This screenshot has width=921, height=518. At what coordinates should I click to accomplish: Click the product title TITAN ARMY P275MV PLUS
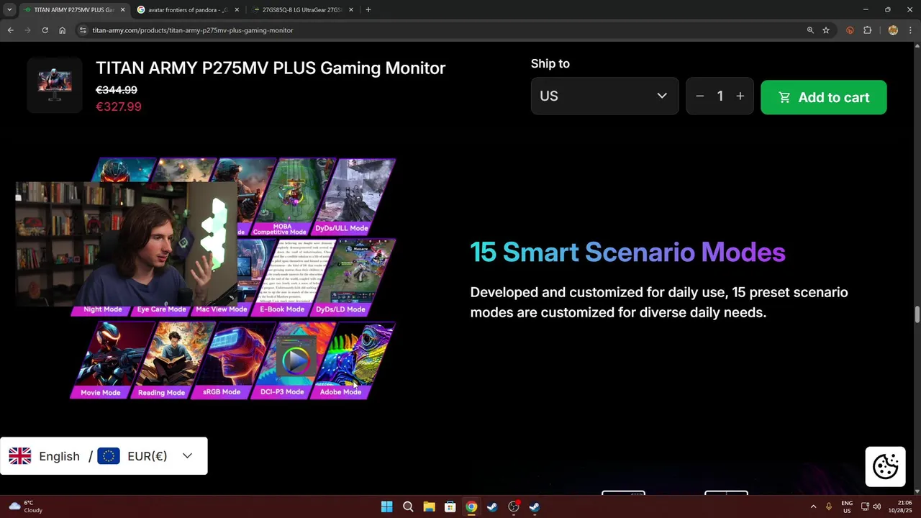pyautogui.click(x=271, y=68)
